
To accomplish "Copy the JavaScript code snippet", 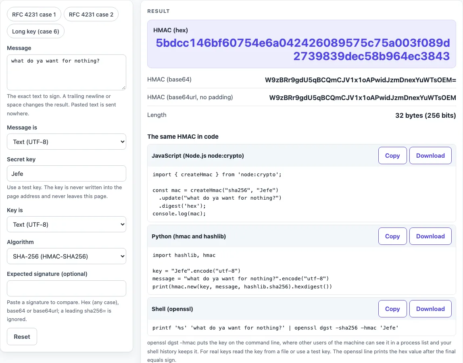I will (x=392, y=156).
